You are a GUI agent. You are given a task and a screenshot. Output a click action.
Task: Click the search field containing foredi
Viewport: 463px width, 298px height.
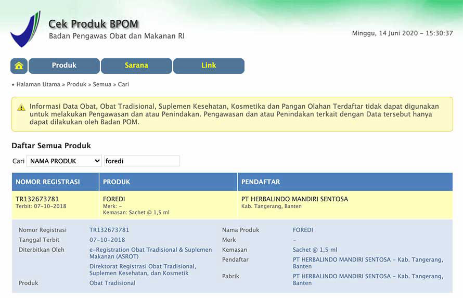tap(142, 161)
